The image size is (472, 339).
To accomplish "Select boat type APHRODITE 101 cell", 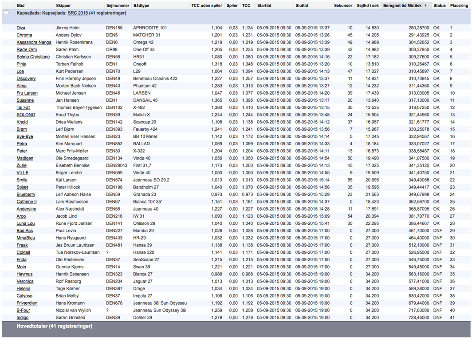I will tap(150, 28).
